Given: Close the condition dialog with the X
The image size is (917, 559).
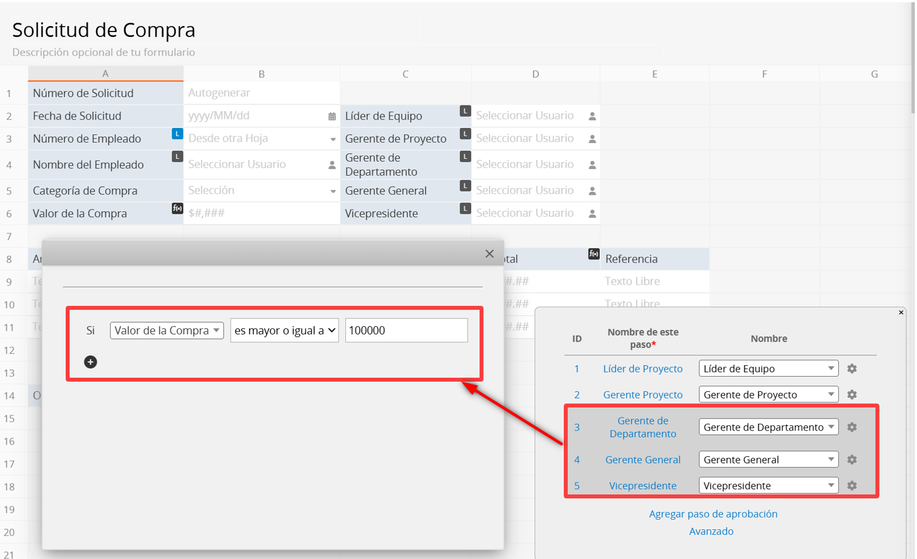Looking at the screenshot, I should click(489, 254).
